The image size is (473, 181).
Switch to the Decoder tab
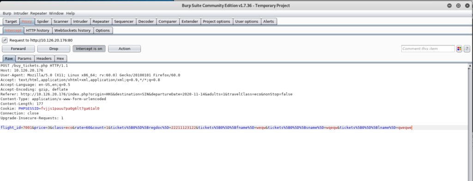146,21
